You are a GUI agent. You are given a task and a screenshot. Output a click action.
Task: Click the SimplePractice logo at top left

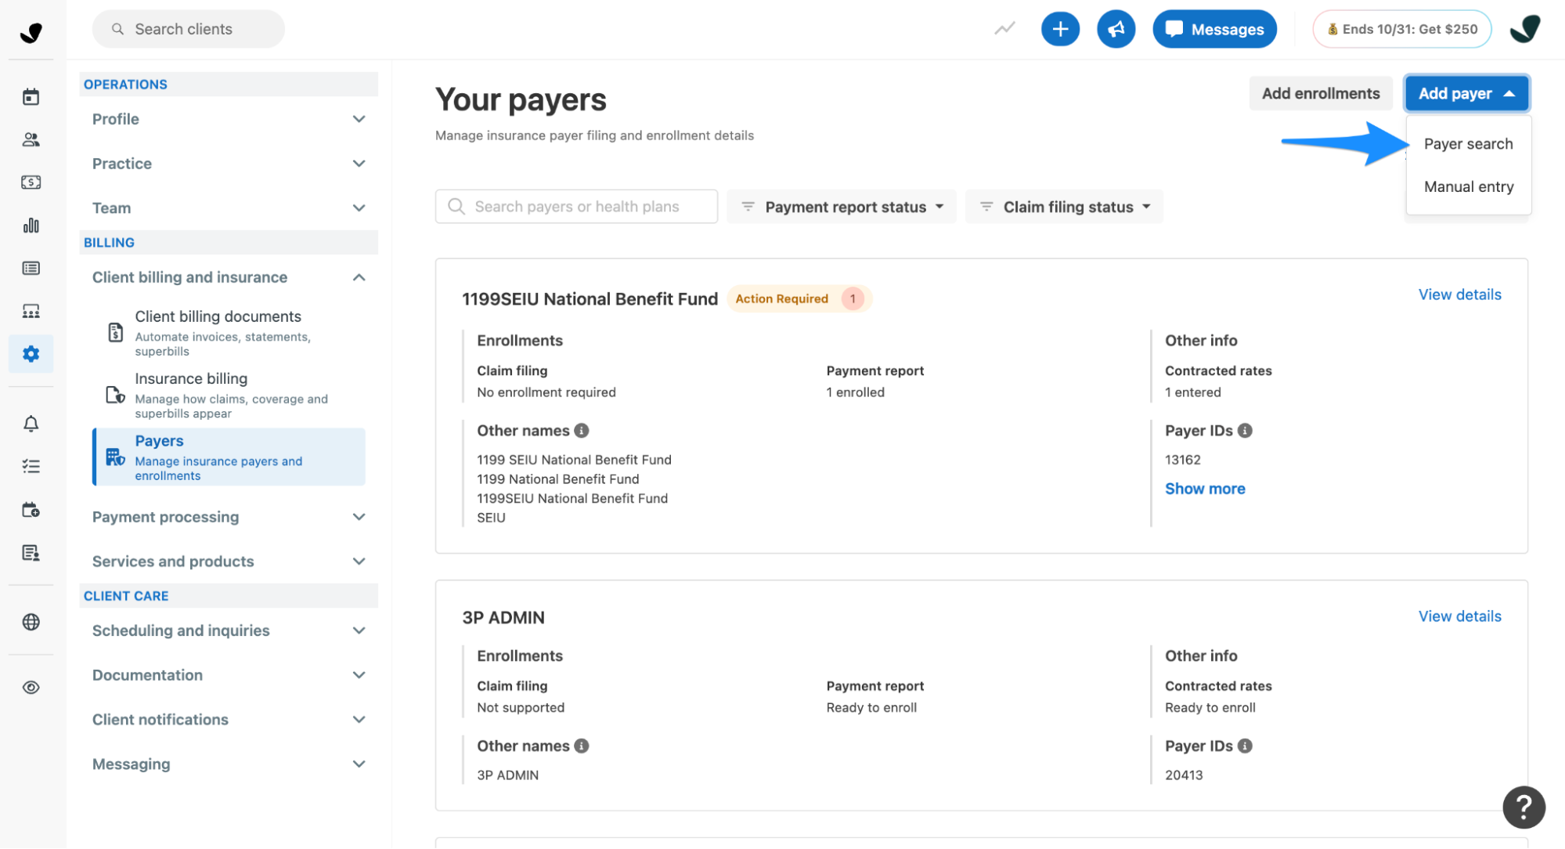[31, 32]
